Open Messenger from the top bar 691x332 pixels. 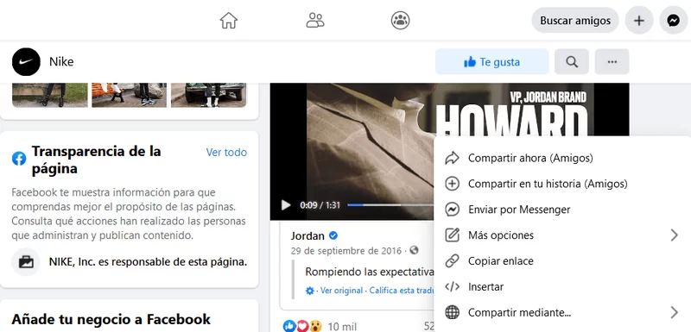(673, 20)
